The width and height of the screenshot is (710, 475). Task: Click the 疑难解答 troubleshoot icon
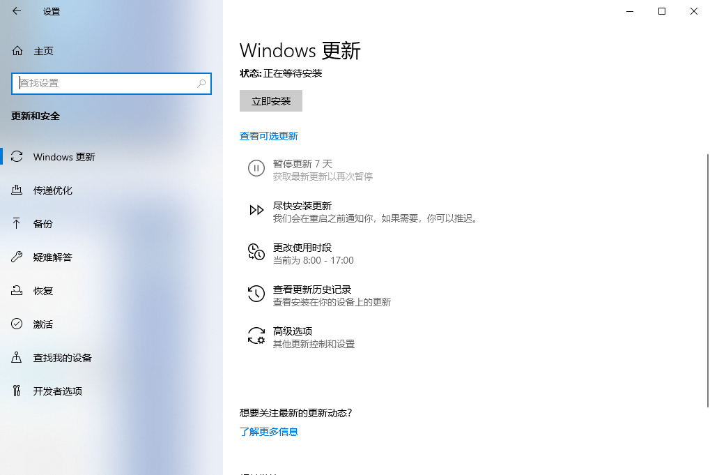click(17, 257)
